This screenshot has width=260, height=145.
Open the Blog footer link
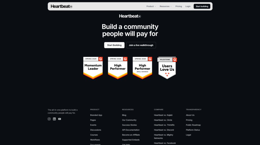[124, 115]
